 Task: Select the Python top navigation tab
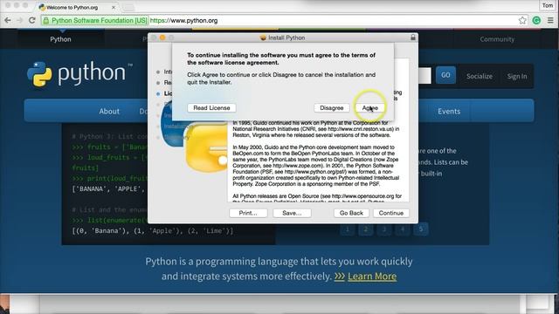click(x=60, y=39)
